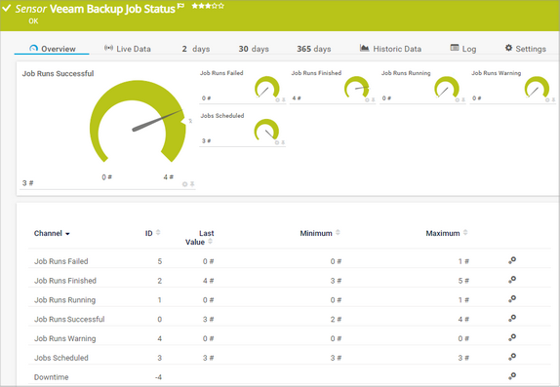
Task: Open channel settings for Job Runs Finished row
Action: point(512,280)
